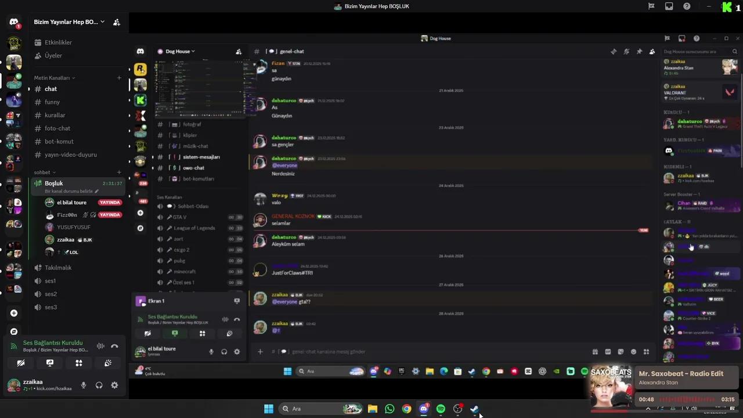Open WhatsApp from the Windows taskbar
This screenshot has width=743, height=418.
coord(389,409)
